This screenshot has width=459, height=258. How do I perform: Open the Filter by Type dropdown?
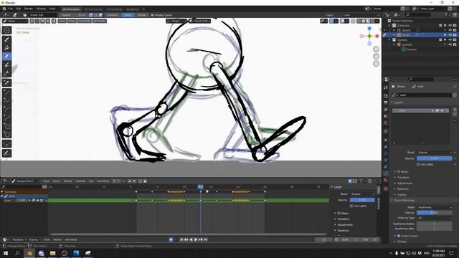coord(435,218)
